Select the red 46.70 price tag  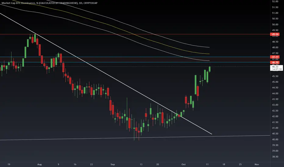pos(275,63)
